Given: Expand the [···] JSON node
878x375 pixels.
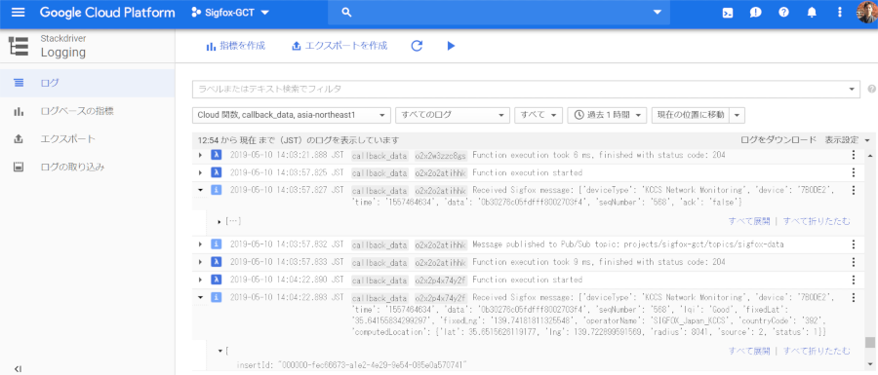Looking at the screenshot, I should tap(219, 222).
